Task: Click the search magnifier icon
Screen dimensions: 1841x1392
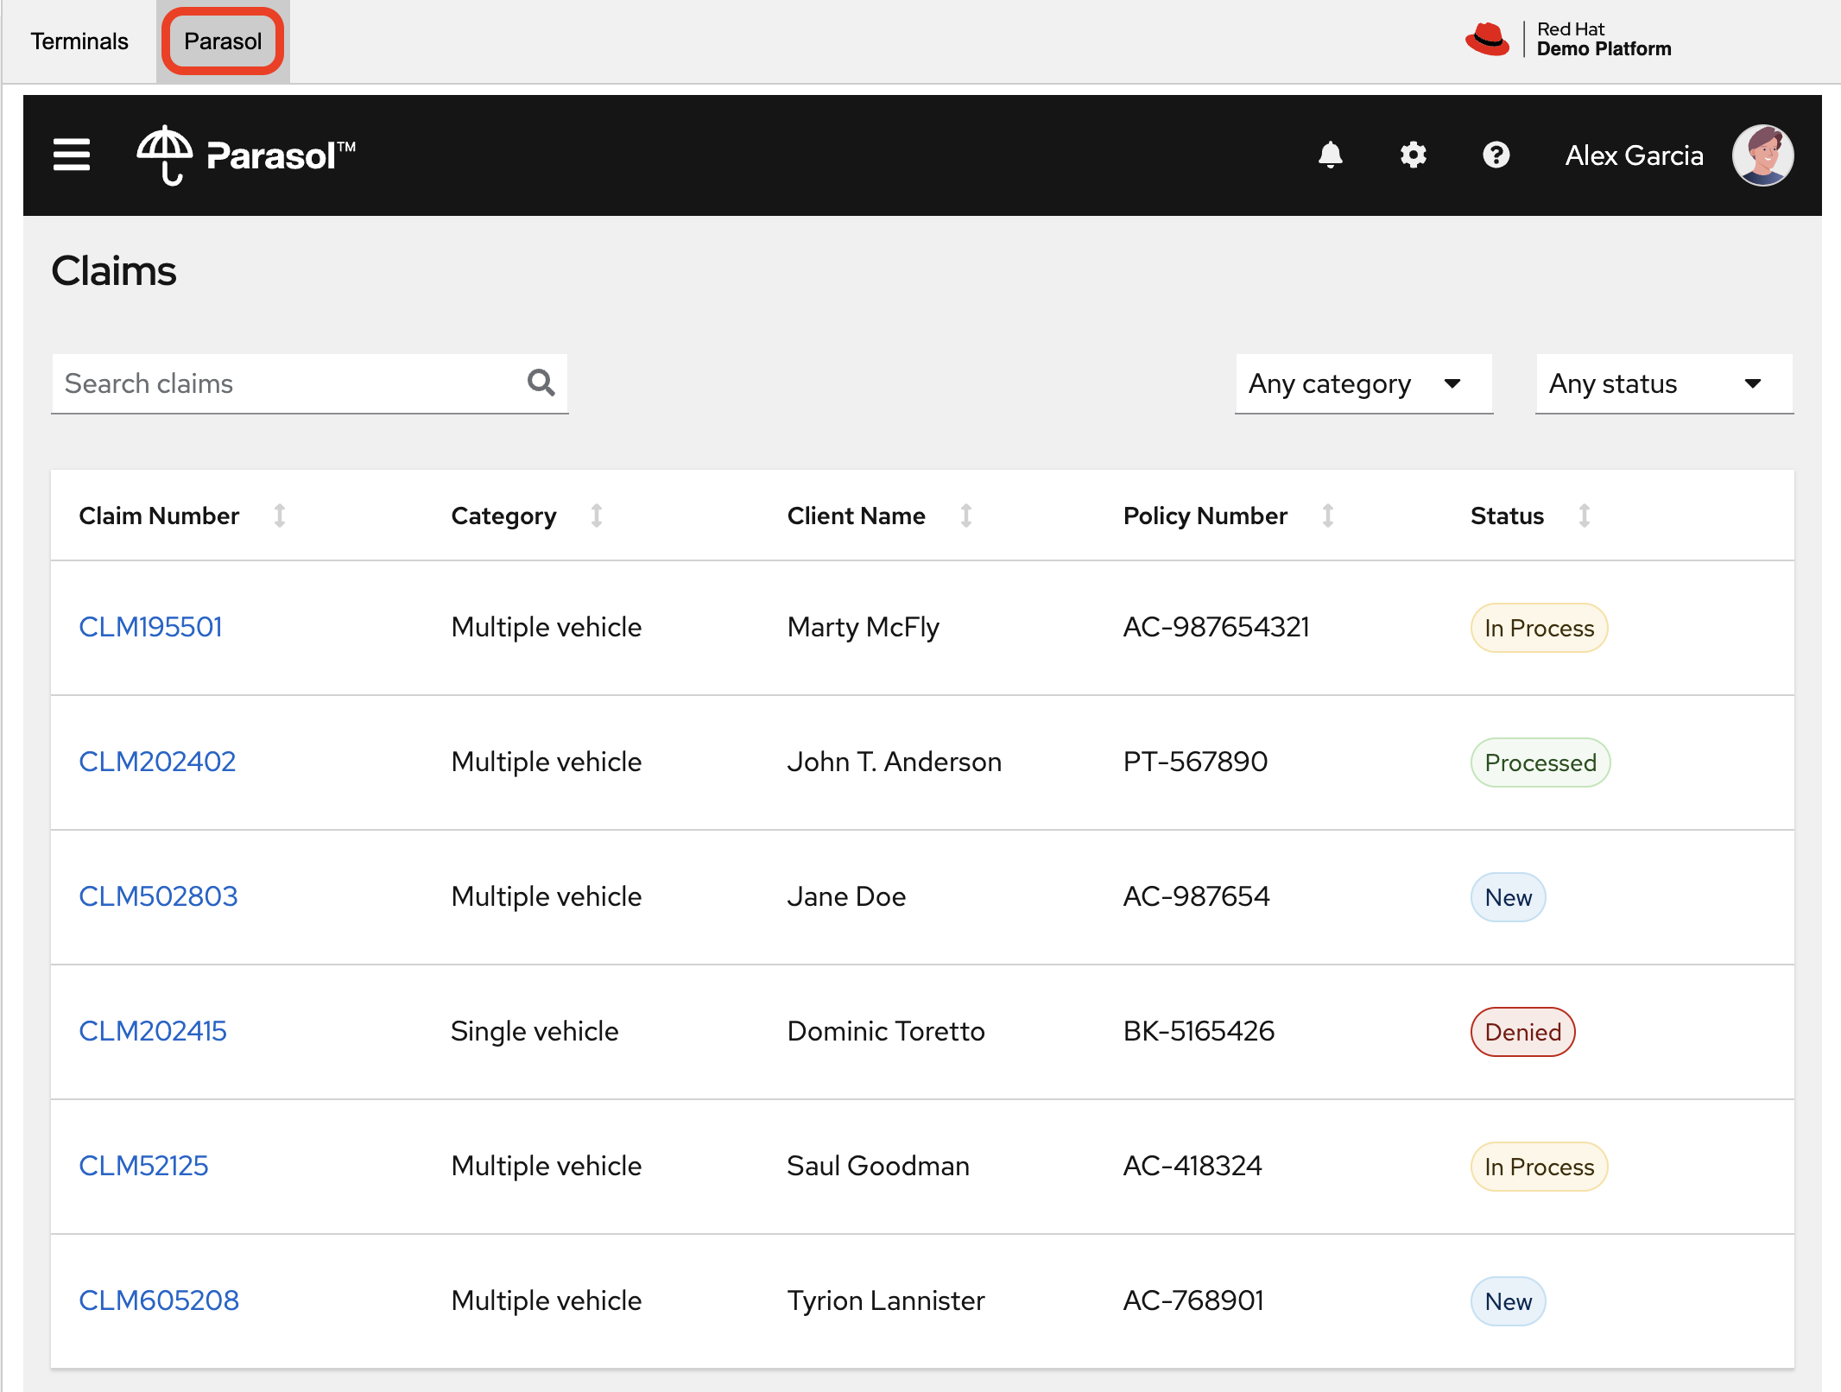Action: tap(541, 383)
